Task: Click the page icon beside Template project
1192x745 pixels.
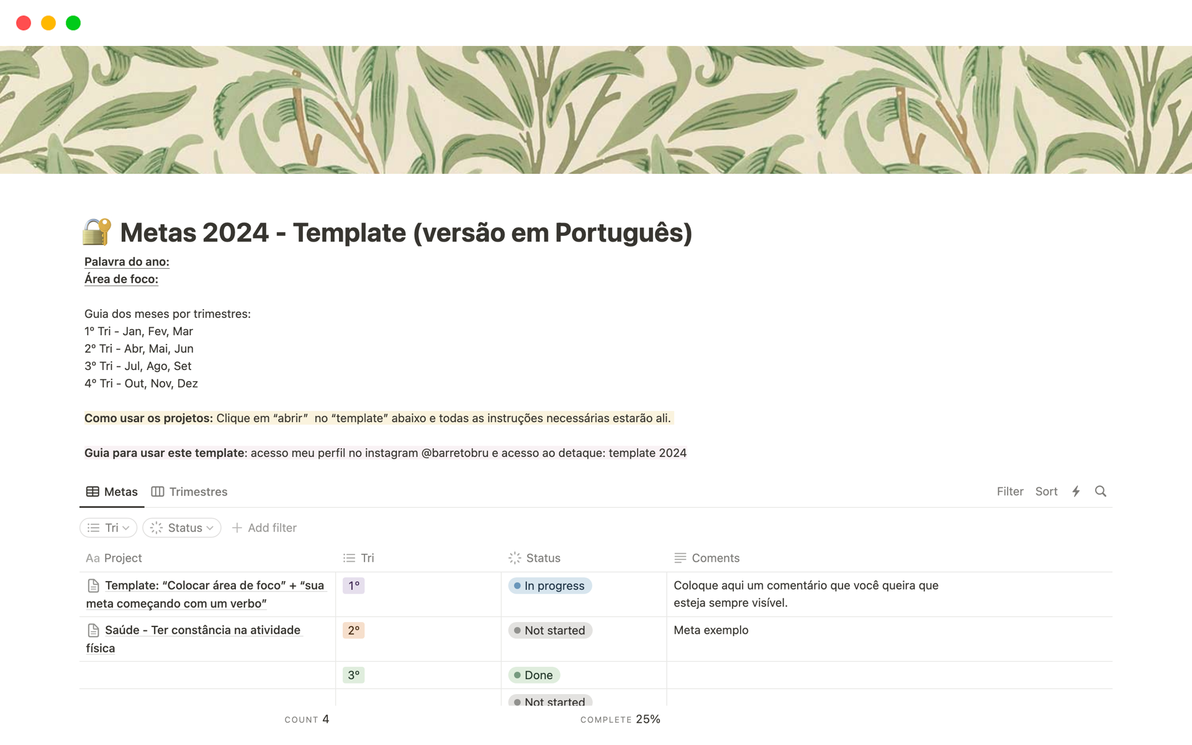Action: 93,585
